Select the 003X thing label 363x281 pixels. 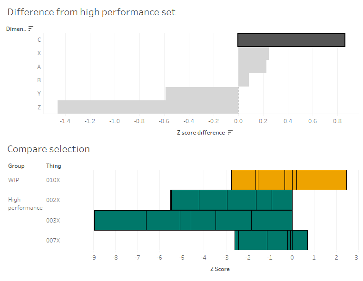point(53,221)
